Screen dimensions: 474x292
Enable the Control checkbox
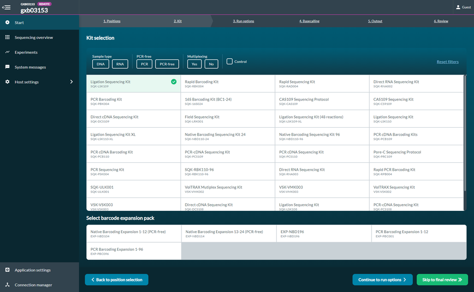point(229,61)
